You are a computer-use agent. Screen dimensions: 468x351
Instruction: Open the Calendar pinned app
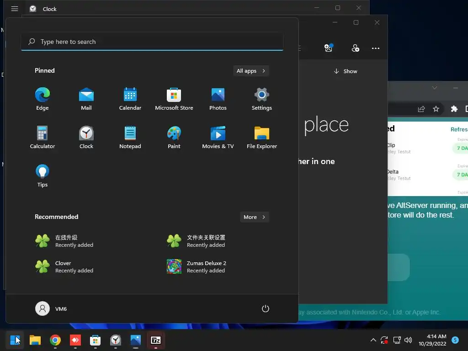130,99
